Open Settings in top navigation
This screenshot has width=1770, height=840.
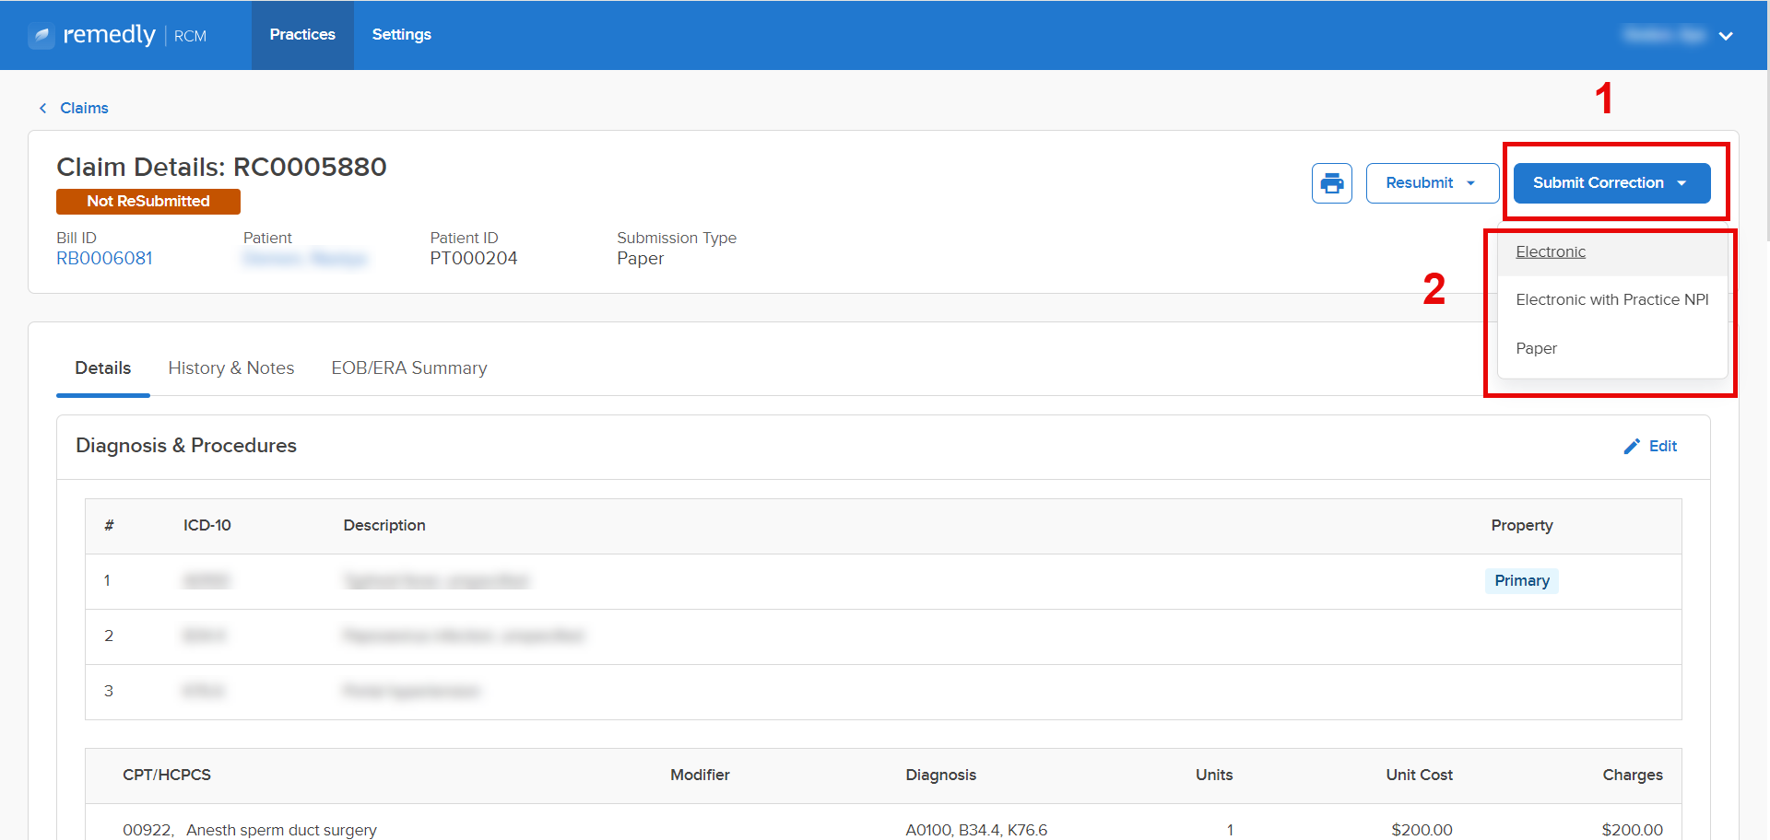(x=401, y=34)
